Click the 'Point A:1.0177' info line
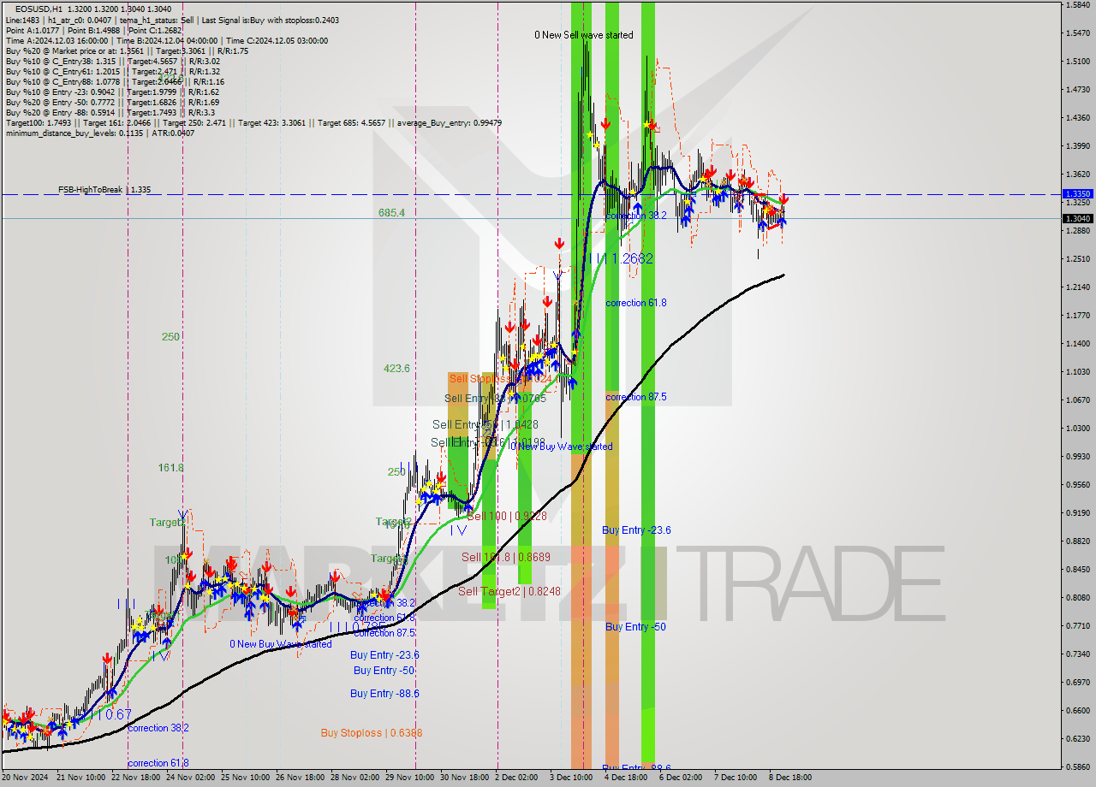 93,30
